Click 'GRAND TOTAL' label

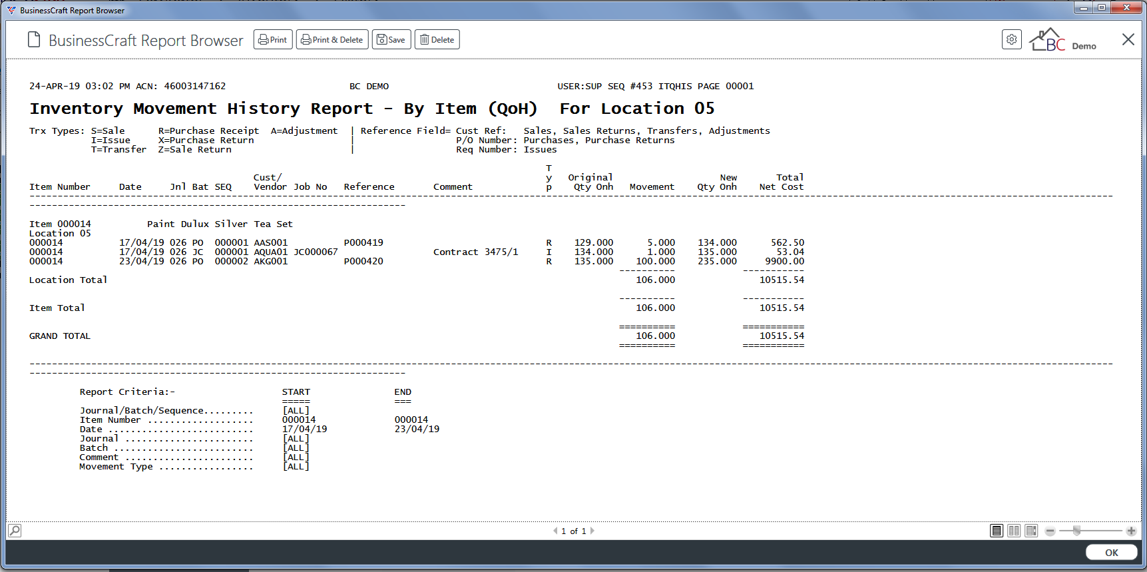60,336
